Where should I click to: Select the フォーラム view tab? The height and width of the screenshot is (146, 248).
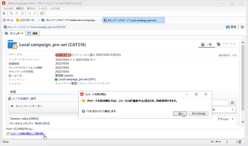click(226, 44)
